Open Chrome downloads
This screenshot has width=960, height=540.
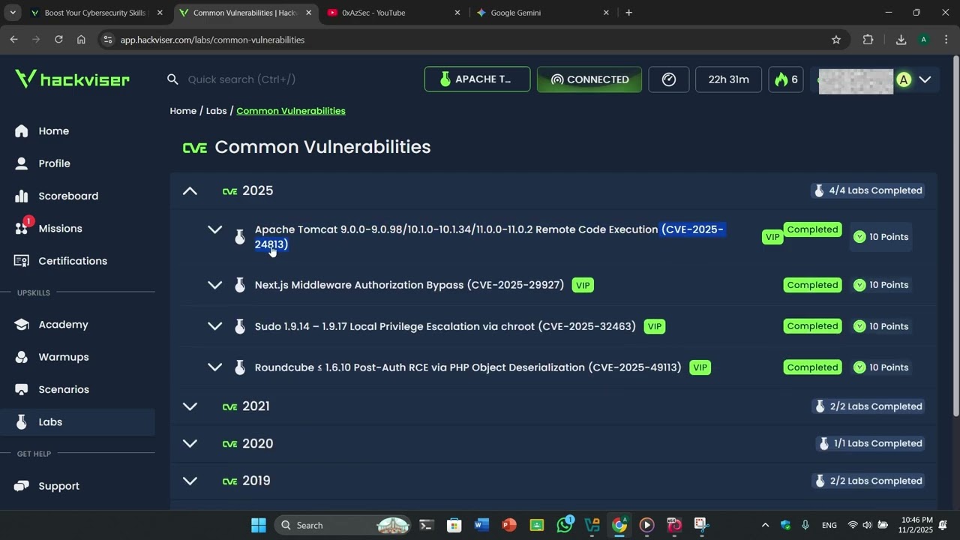tap(901, 40)
